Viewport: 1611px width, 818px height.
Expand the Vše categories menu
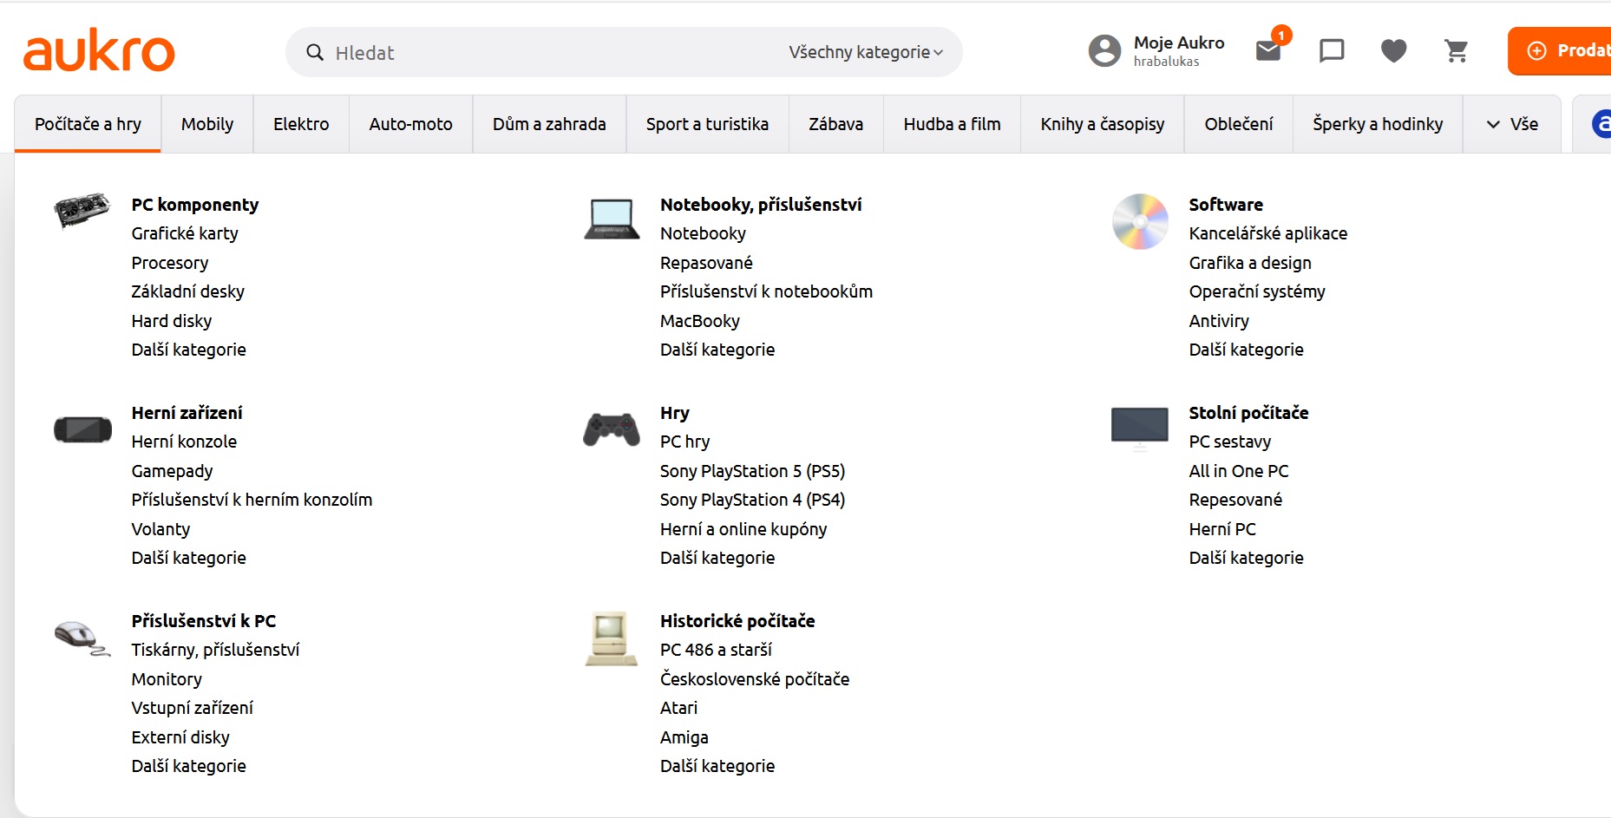click(1512, 124)
